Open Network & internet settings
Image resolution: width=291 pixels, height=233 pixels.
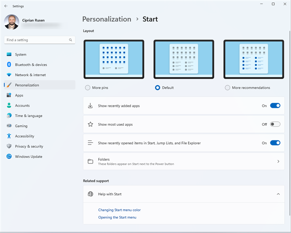pos(40,75)
